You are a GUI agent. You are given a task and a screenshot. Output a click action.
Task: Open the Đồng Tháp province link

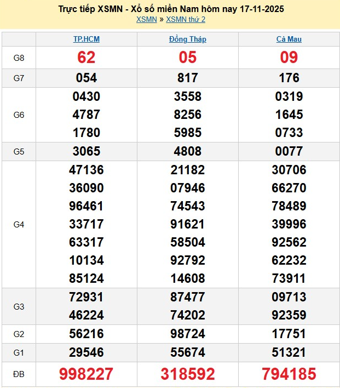pyautogui.click(x=188, y=39)
